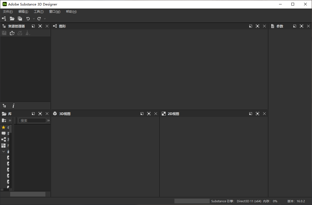
Task: Float the 资源管理器 panel
Action: coord(33,26)
